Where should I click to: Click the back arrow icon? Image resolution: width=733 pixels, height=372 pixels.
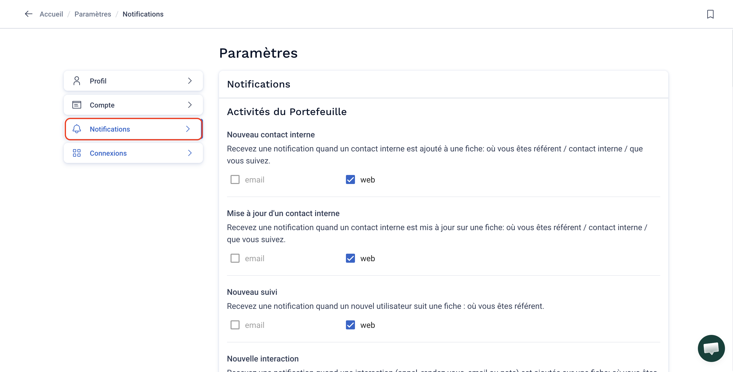click(28, 14)
